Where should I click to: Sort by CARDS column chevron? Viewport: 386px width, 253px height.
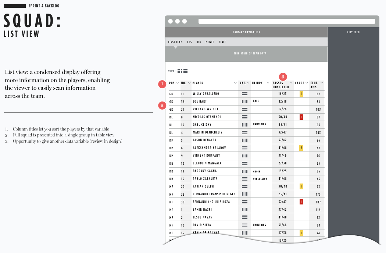point(307,83)
